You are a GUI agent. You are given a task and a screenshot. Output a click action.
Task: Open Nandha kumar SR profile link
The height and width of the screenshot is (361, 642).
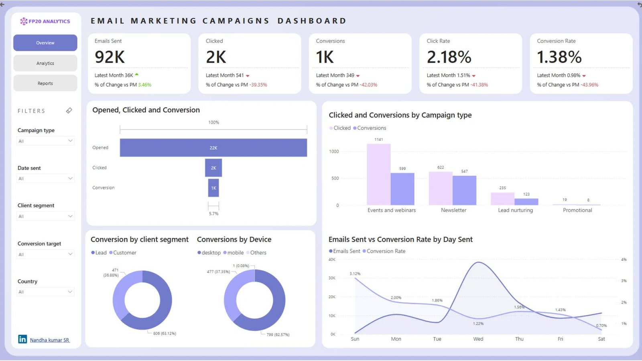pos(50,340)
